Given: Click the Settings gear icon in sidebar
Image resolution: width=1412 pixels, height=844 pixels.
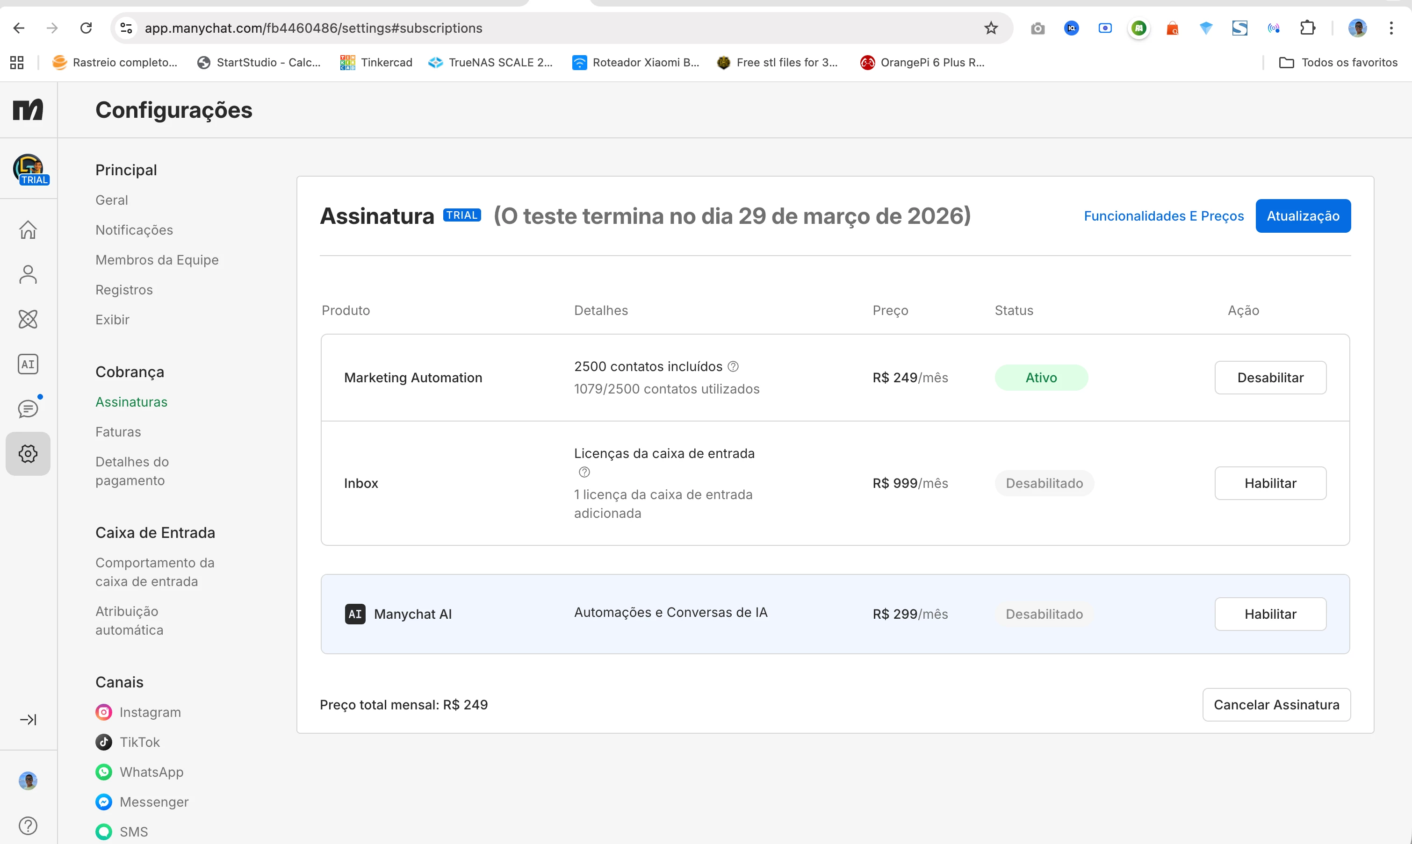Looking at the screenshot, I should click(28, 454).
